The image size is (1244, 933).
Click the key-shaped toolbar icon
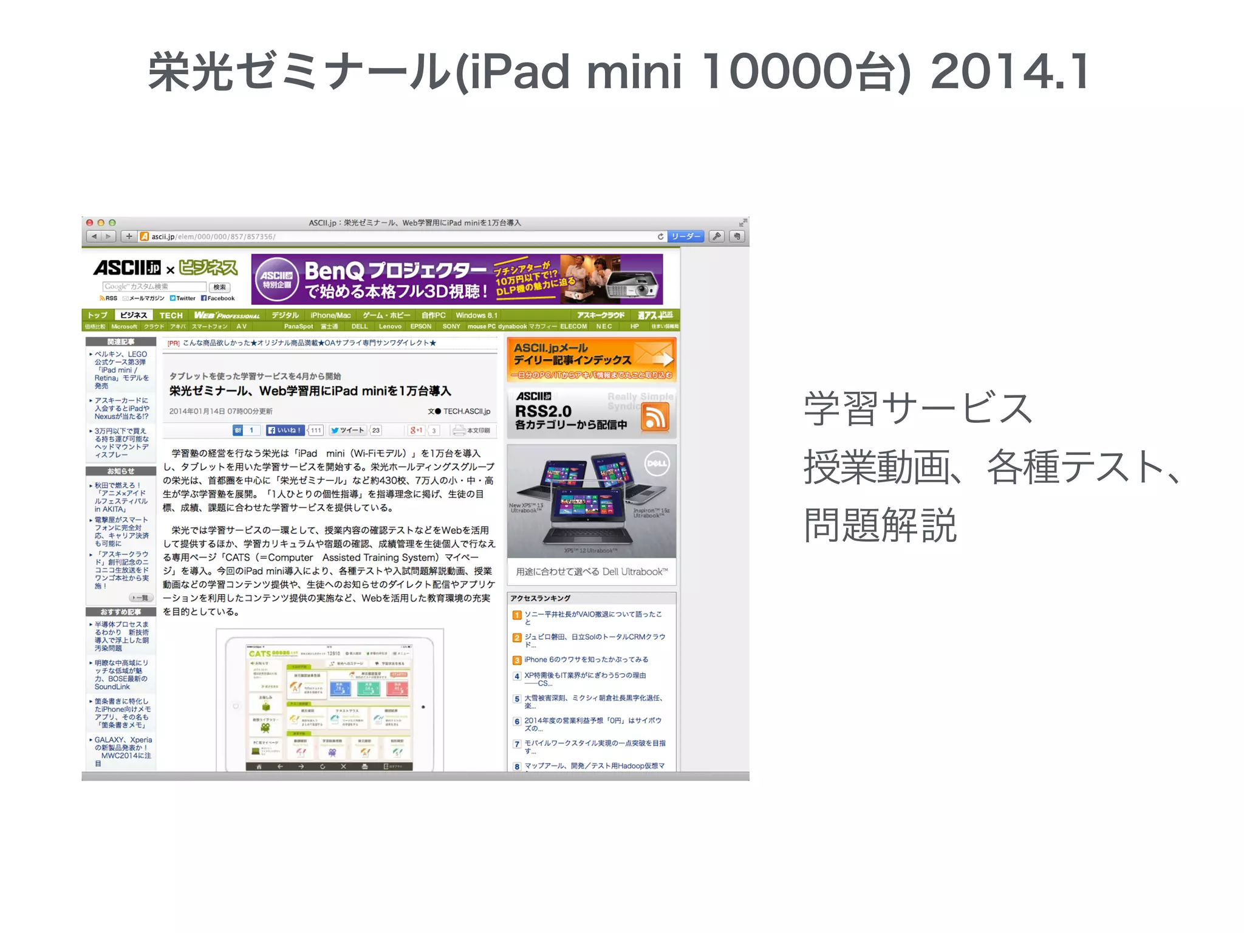click(x=717, y=236)
